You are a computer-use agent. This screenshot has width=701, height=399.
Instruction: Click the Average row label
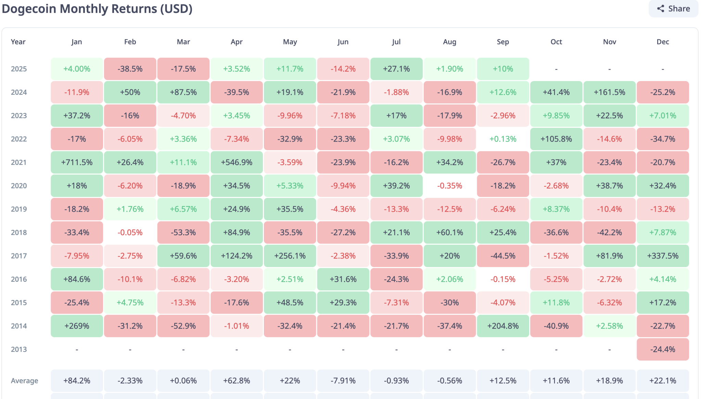click(x=24, y=381)
